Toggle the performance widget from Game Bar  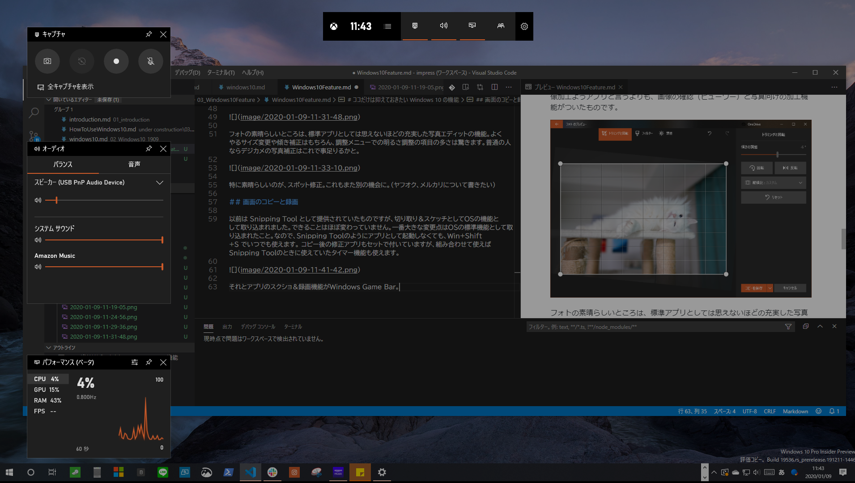(x=472, y=26)
